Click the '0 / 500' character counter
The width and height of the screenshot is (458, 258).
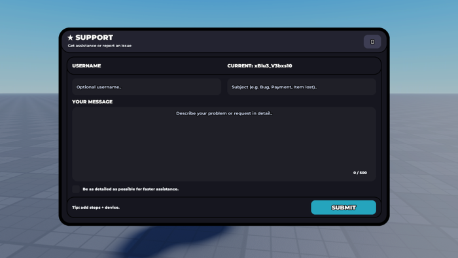[x=360, y=173]
